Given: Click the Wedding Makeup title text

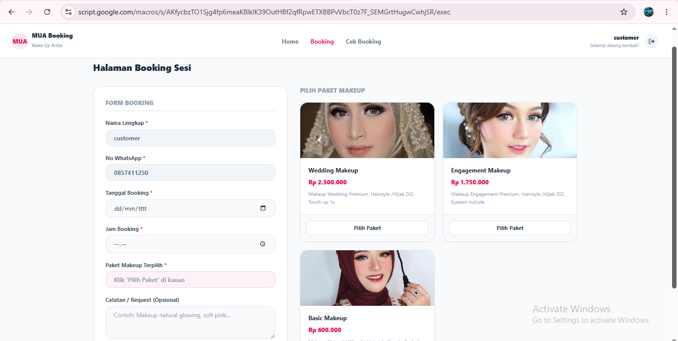Looking at the screenshot, I should pos(333,170).
